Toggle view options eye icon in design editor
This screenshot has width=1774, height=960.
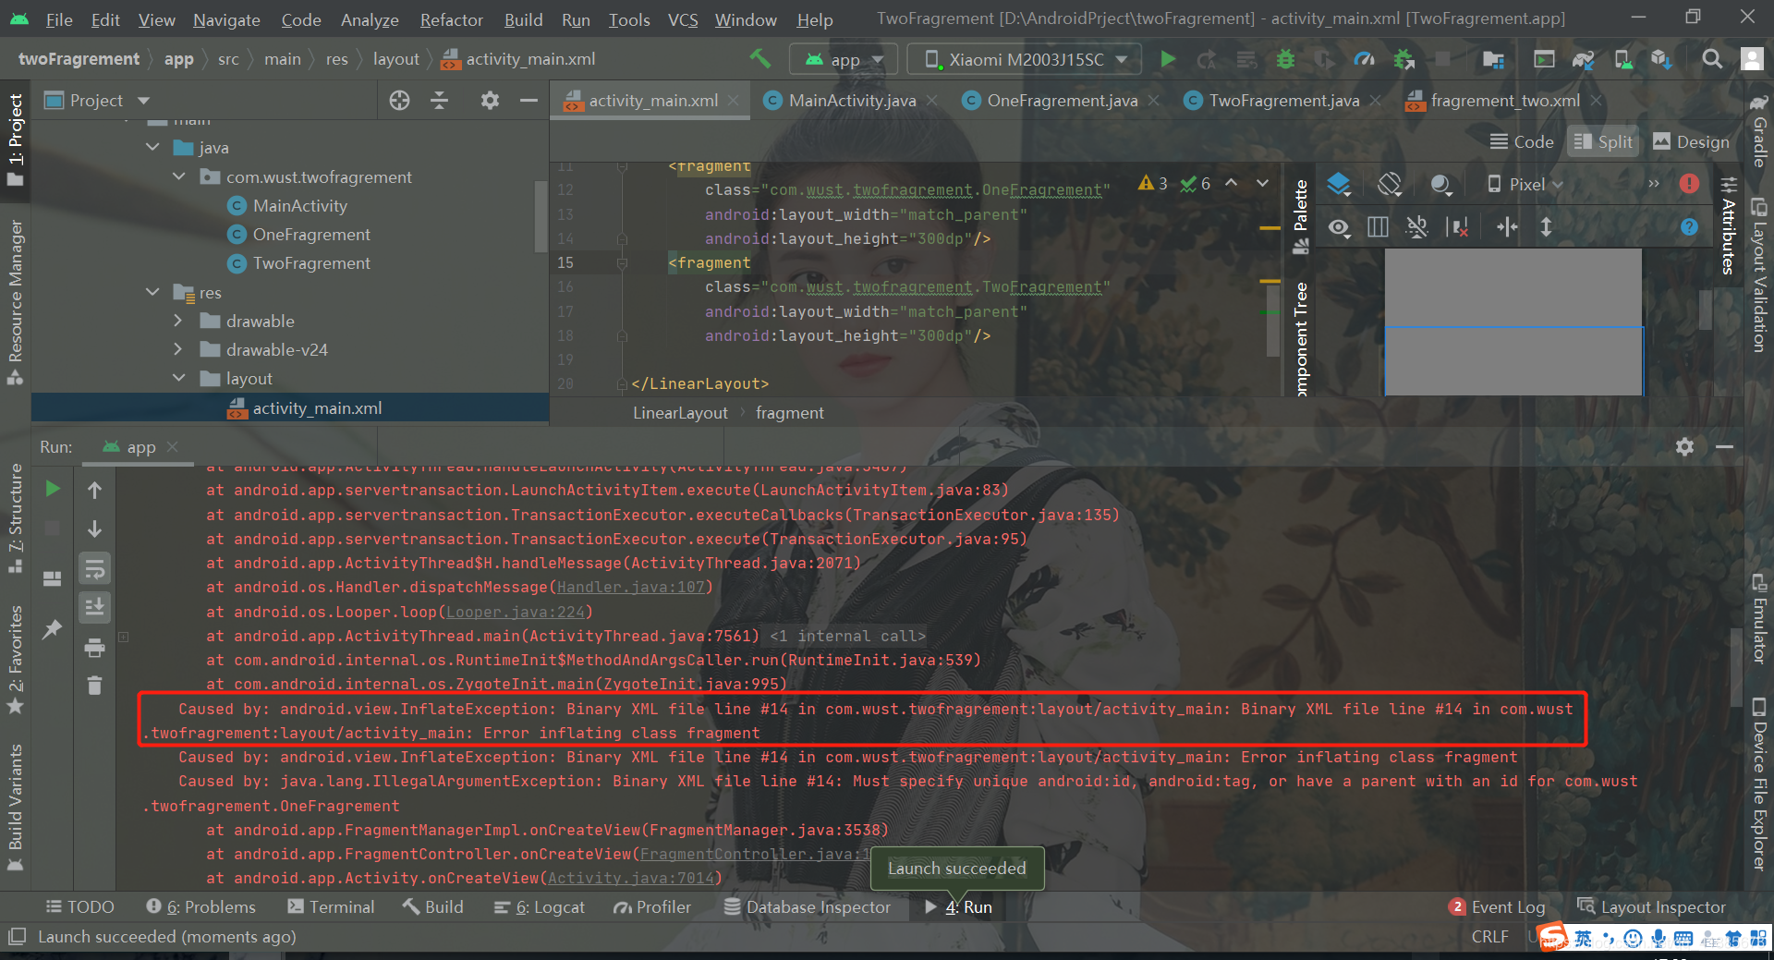1339,228
